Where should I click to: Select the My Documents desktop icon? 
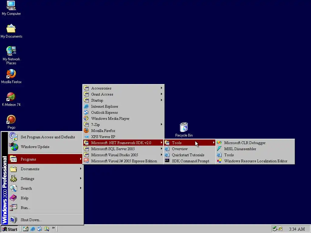pyautogui.click(x=11, y=31)
